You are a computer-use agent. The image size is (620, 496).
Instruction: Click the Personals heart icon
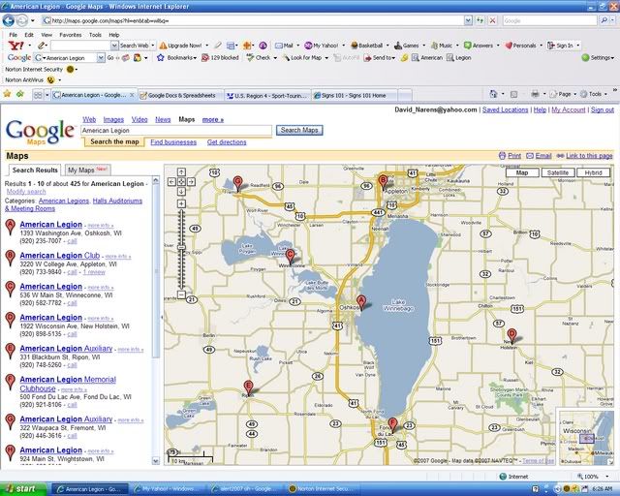(509, 46)
